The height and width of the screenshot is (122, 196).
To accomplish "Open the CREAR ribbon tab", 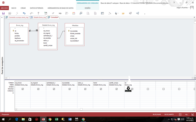I will point(23,8).
